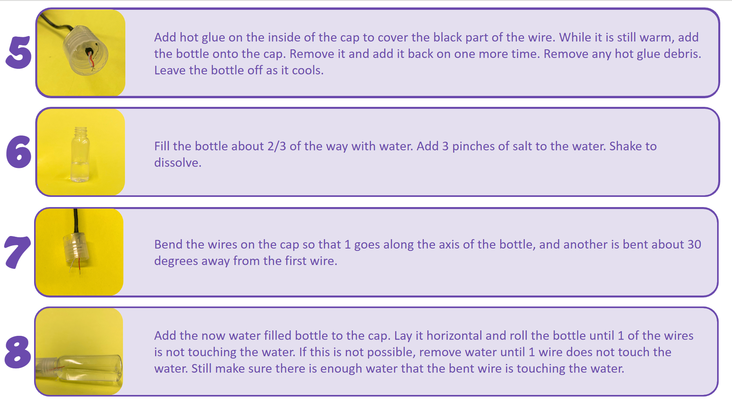This screenshot has height=402, width=732.
Task: Open the step 6 upright bottle photo
Action: 81,152
